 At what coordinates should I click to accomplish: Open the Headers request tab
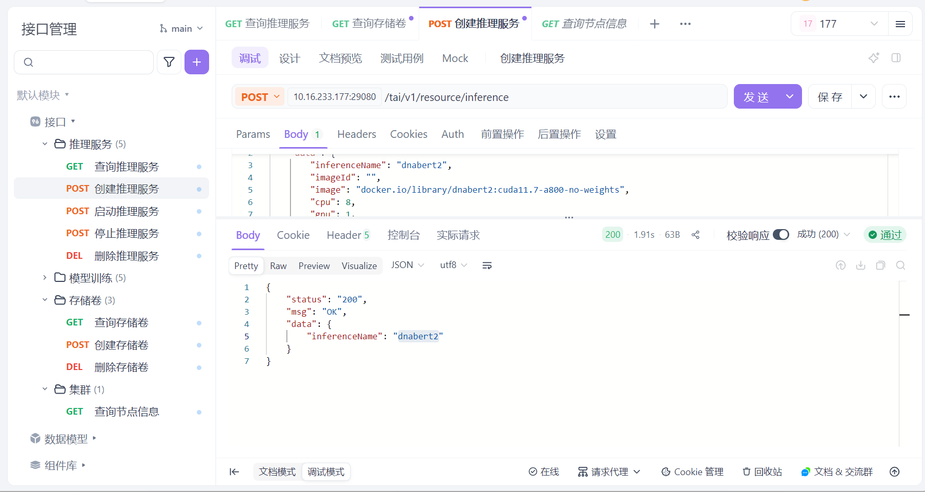pos(357,134)
